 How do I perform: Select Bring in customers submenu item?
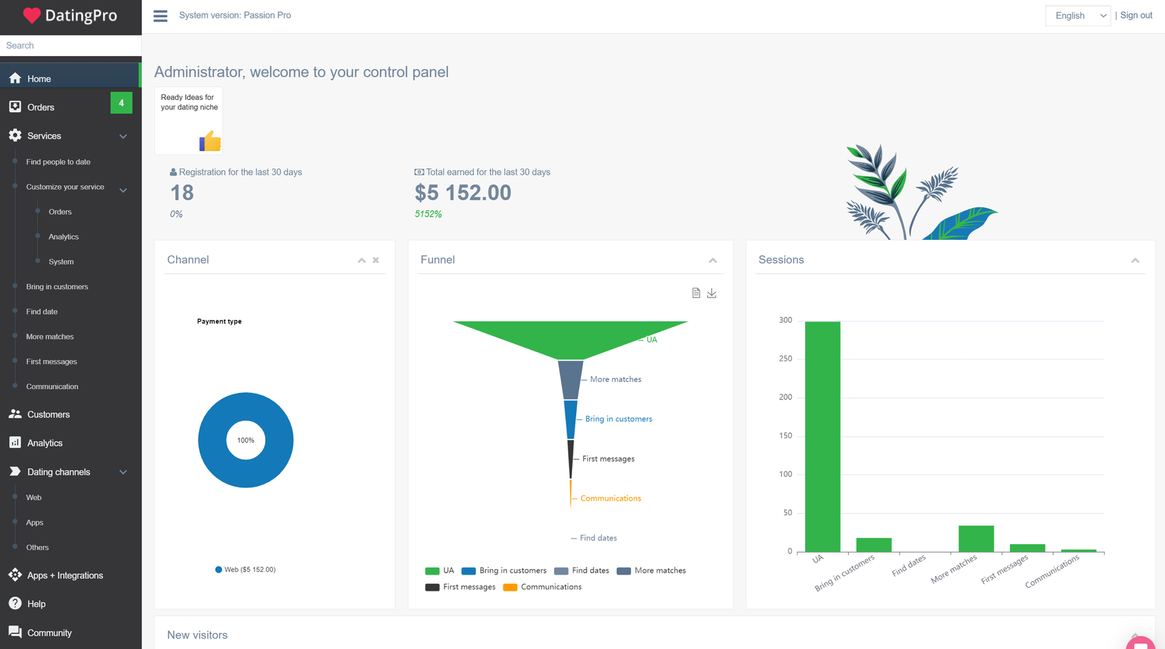pyautogui.click(x=57, y=287)
